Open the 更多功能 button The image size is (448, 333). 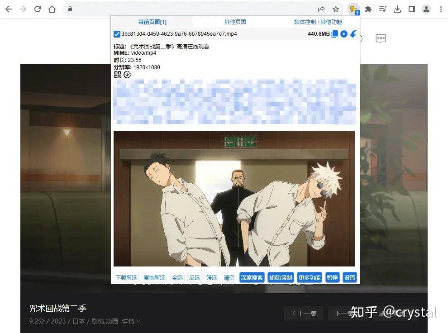310,278
